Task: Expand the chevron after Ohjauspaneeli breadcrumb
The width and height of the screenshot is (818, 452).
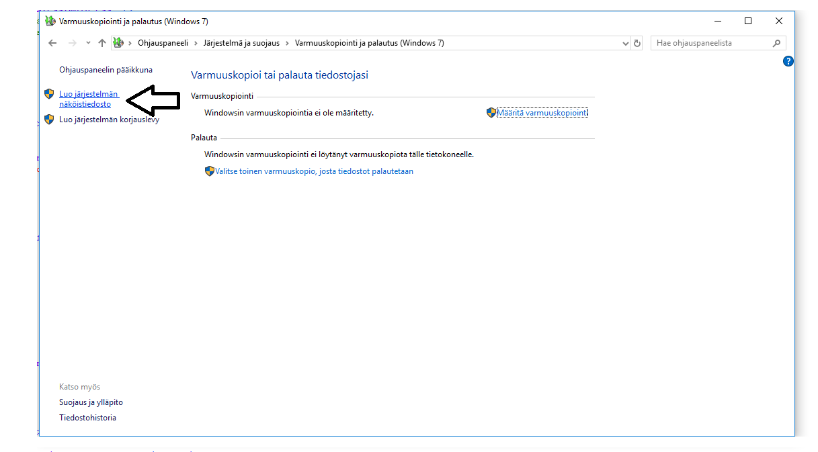Action: pyautogui.click(x=196, y=43)
